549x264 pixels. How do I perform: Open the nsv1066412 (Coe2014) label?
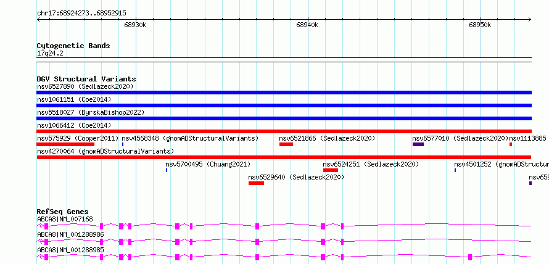74,125
